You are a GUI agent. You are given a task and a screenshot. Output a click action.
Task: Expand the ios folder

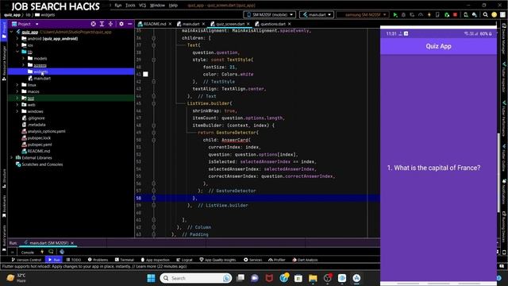pyautogui.click(x=17, y=45)
